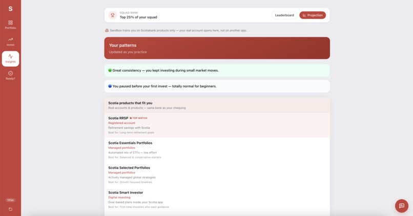Screen dimensions: 413x216
Task: Click the Scotia products that fit you heading
Action: coord(130,103)
